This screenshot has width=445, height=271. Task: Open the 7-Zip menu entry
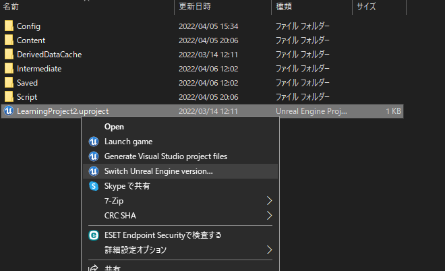180,201
